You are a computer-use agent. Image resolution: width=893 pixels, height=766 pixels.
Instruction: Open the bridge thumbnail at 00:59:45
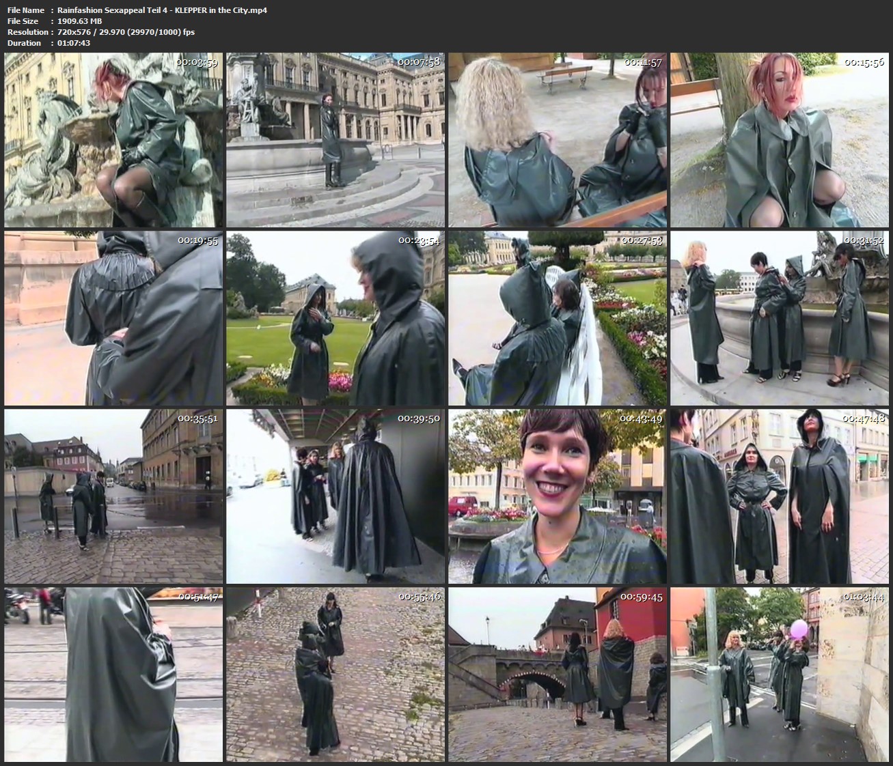click(558, 675)
